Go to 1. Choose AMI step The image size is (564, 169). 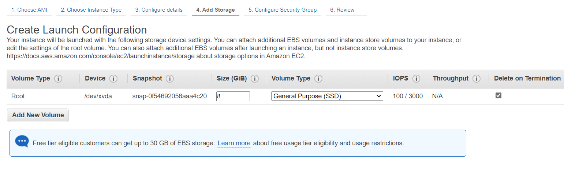click(29, 10)
